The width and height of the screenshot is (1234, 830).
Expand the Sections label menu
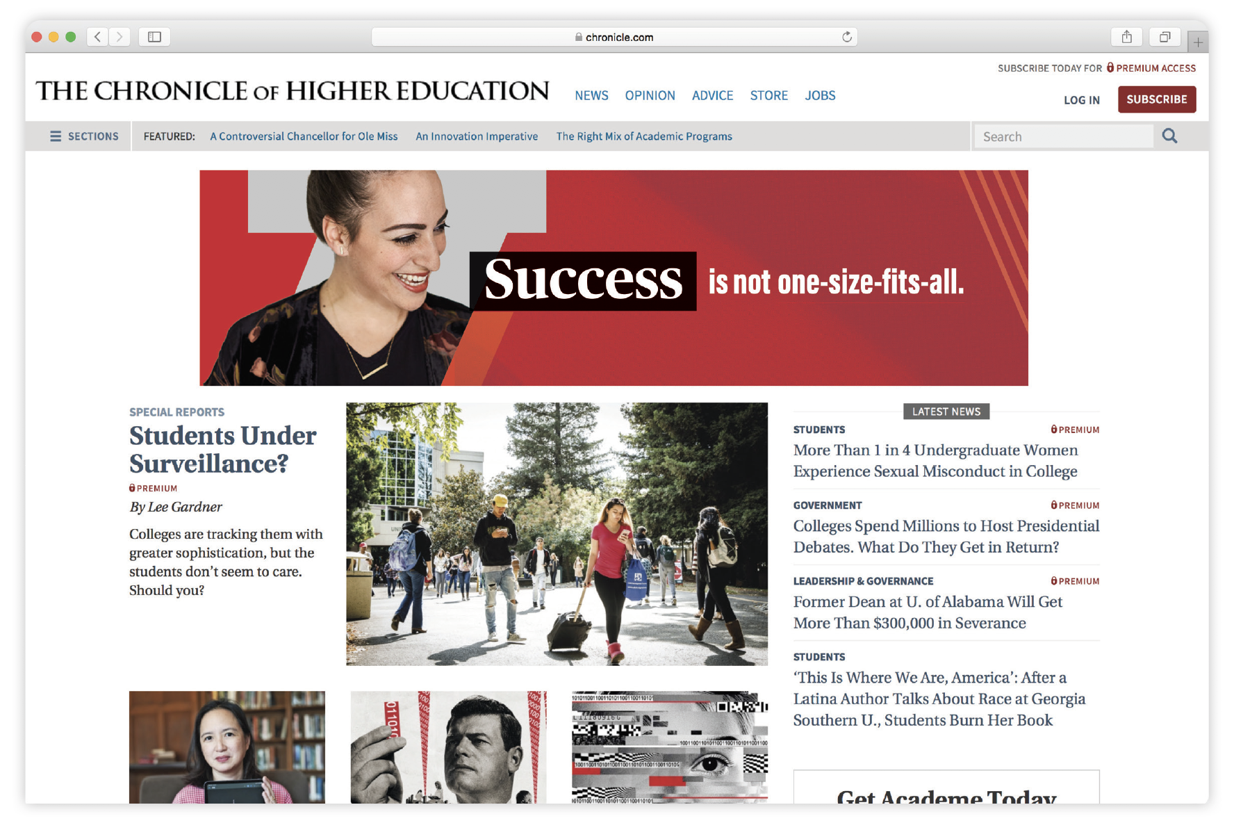[x=93, y=136]
